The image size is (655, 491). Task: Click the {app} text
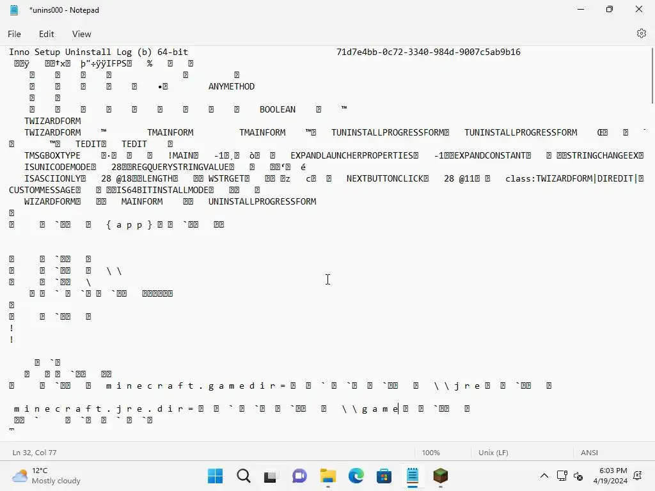pyautogui.click(x=129, y=224)
